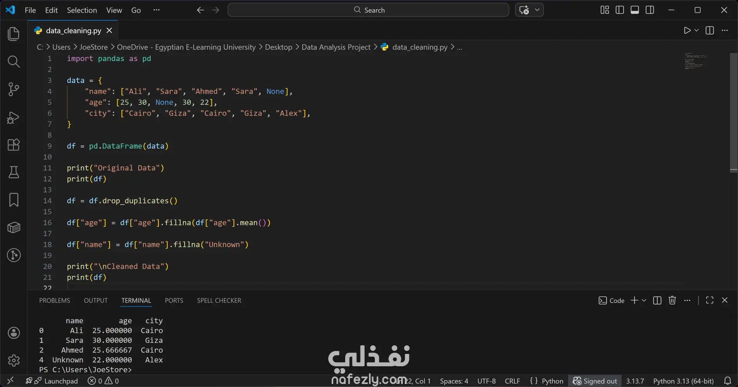Screen dimensions: 738x387
Task: Open the Search view in the activity bar
Action: click(x=14, y=61)
